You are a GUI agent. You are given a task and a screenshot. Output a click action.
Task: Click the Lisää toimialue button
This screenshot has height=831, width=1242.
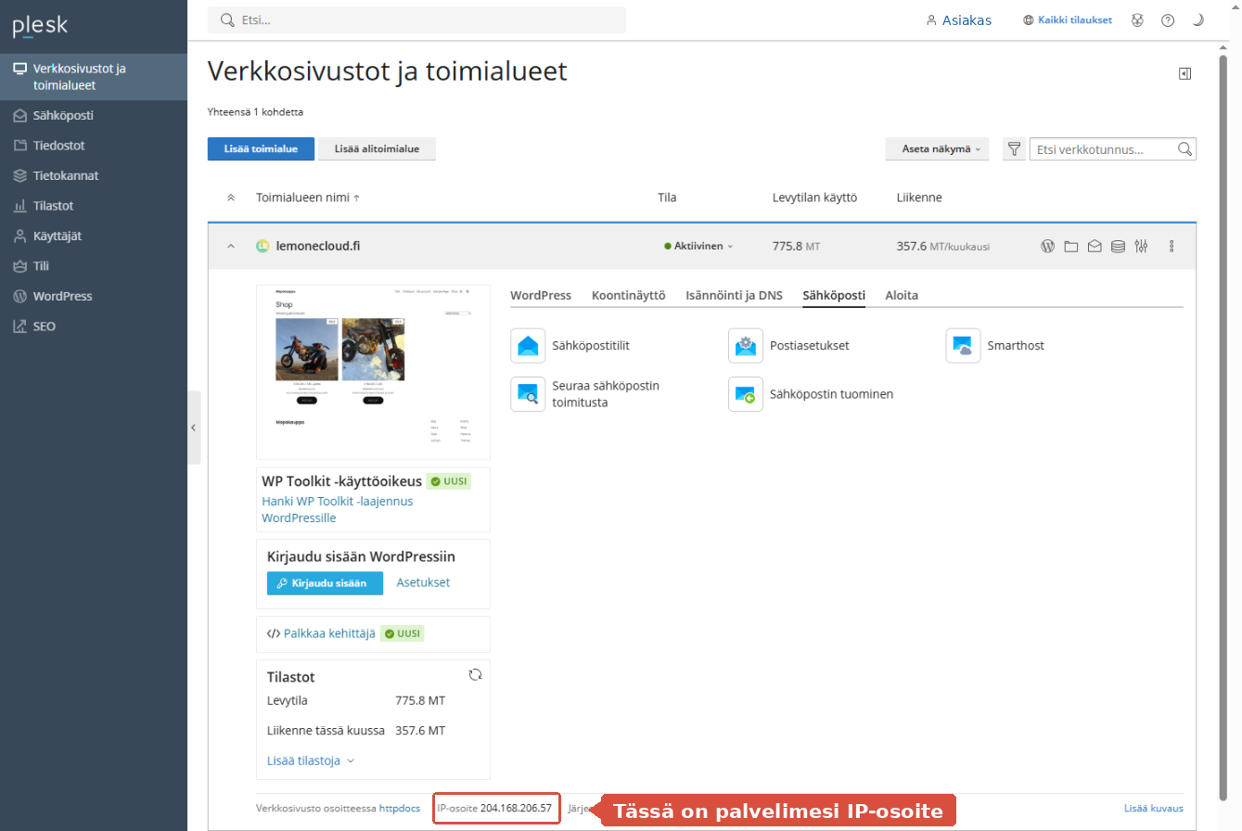[261, 148]
